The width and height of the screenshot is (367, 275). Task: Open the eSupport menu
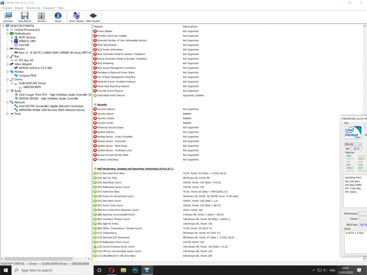(x=49, y=8)
